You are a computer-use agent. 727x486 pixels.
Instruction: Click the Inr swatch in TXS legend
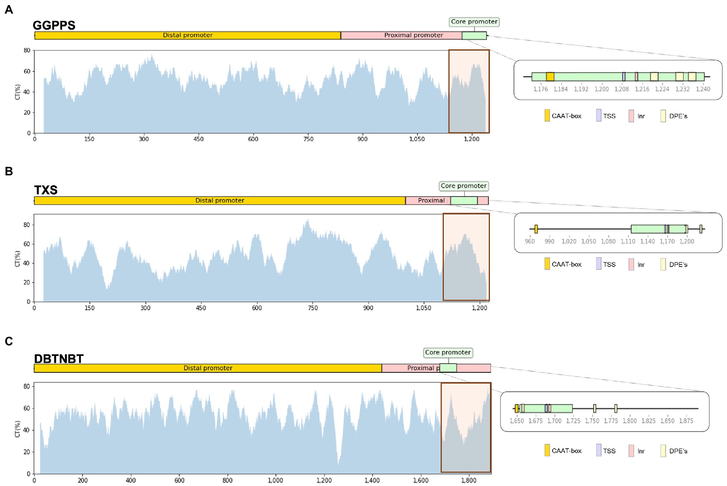pyautogui.click(x=631, y=264)
